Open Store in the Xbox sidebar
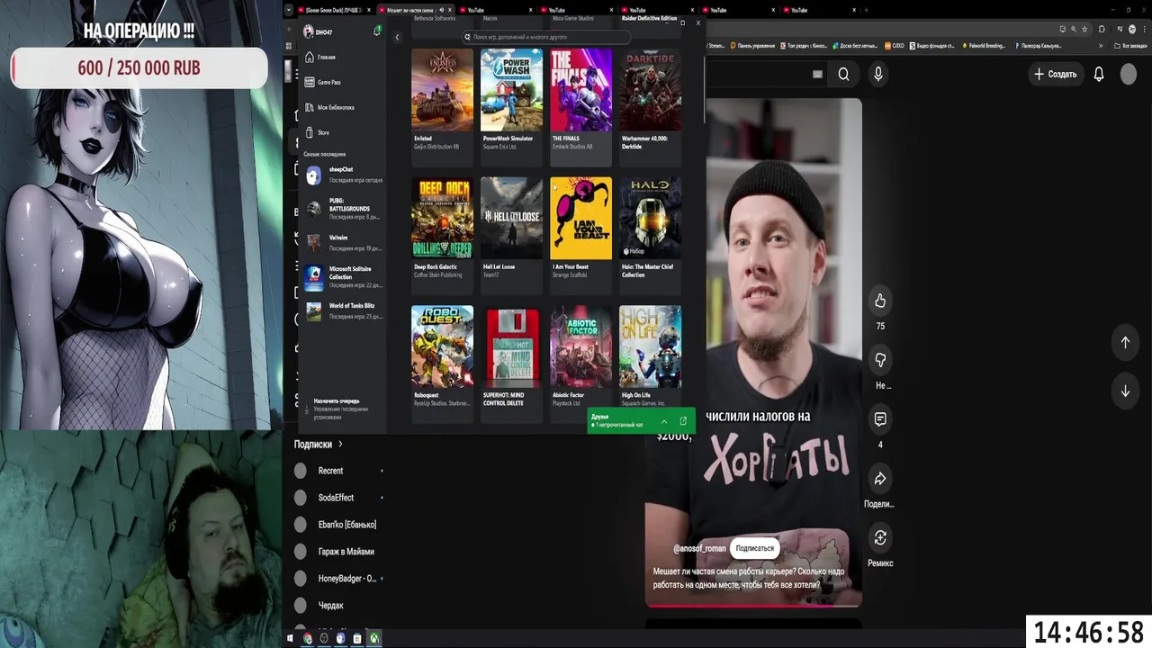Screen dimensions: 1152x648 (x=342, y=132)
